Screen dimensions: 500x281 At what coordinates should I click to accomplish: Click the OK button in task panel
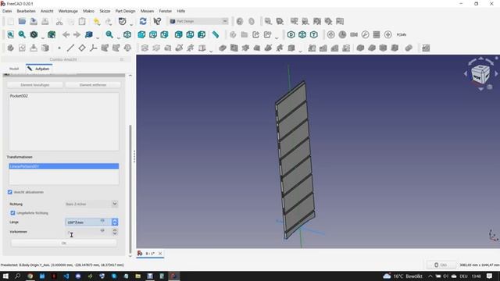click(x=64, y=243)
